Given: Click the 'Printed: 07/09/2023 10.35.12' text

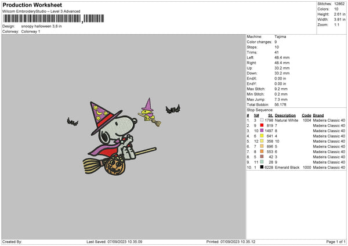Looking at the screenshot, I should click(x=231, y=241).
